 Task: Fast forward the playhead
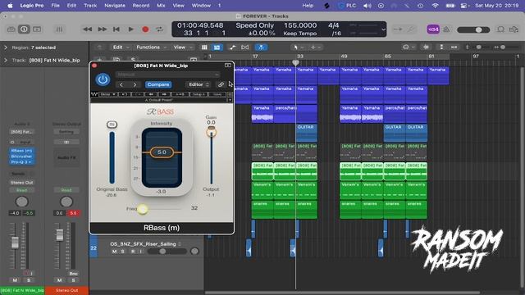(x=102, y=29)
